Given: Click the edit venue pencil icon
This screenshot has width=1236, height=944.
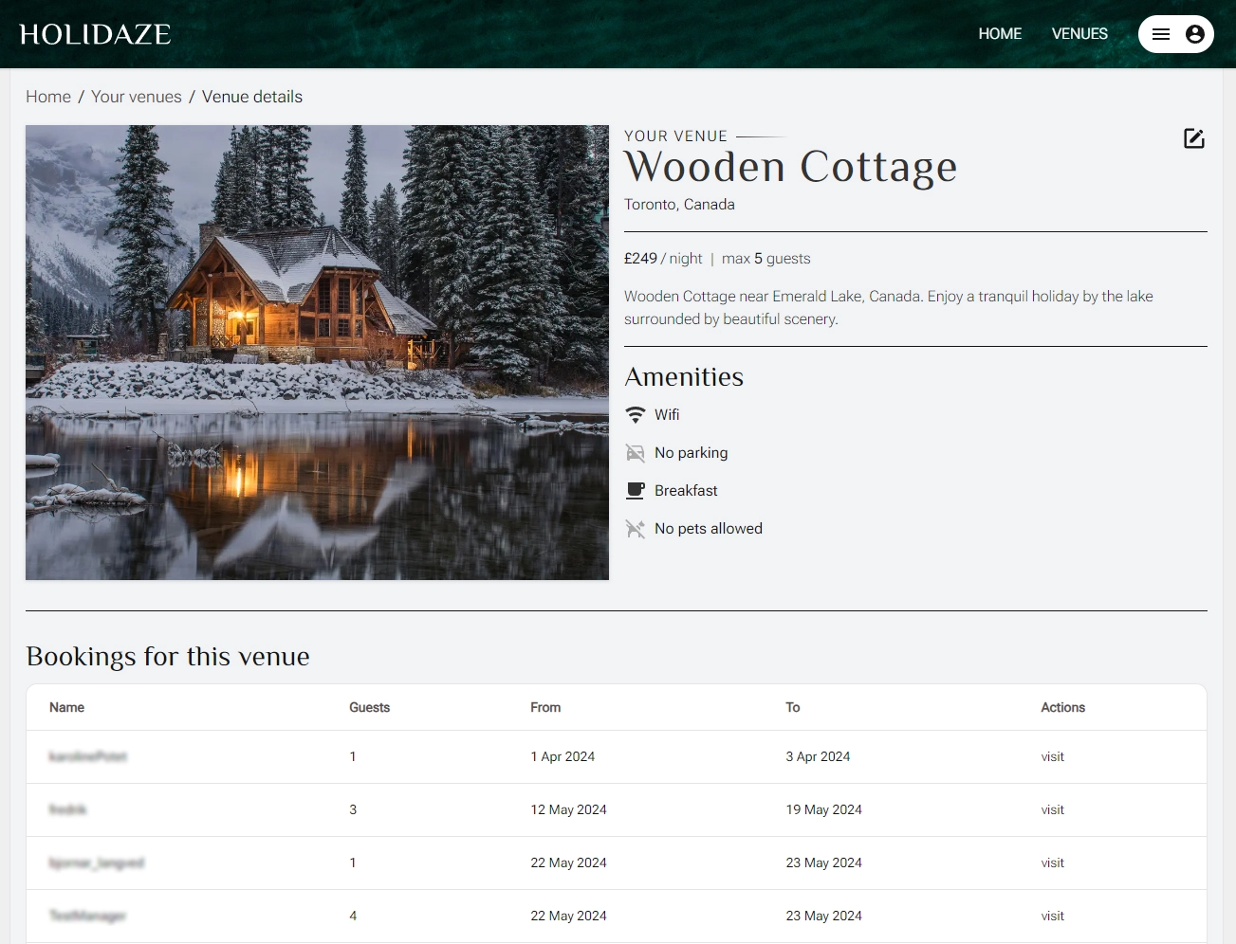Looking at the screenshot, I should (1193, 138).
